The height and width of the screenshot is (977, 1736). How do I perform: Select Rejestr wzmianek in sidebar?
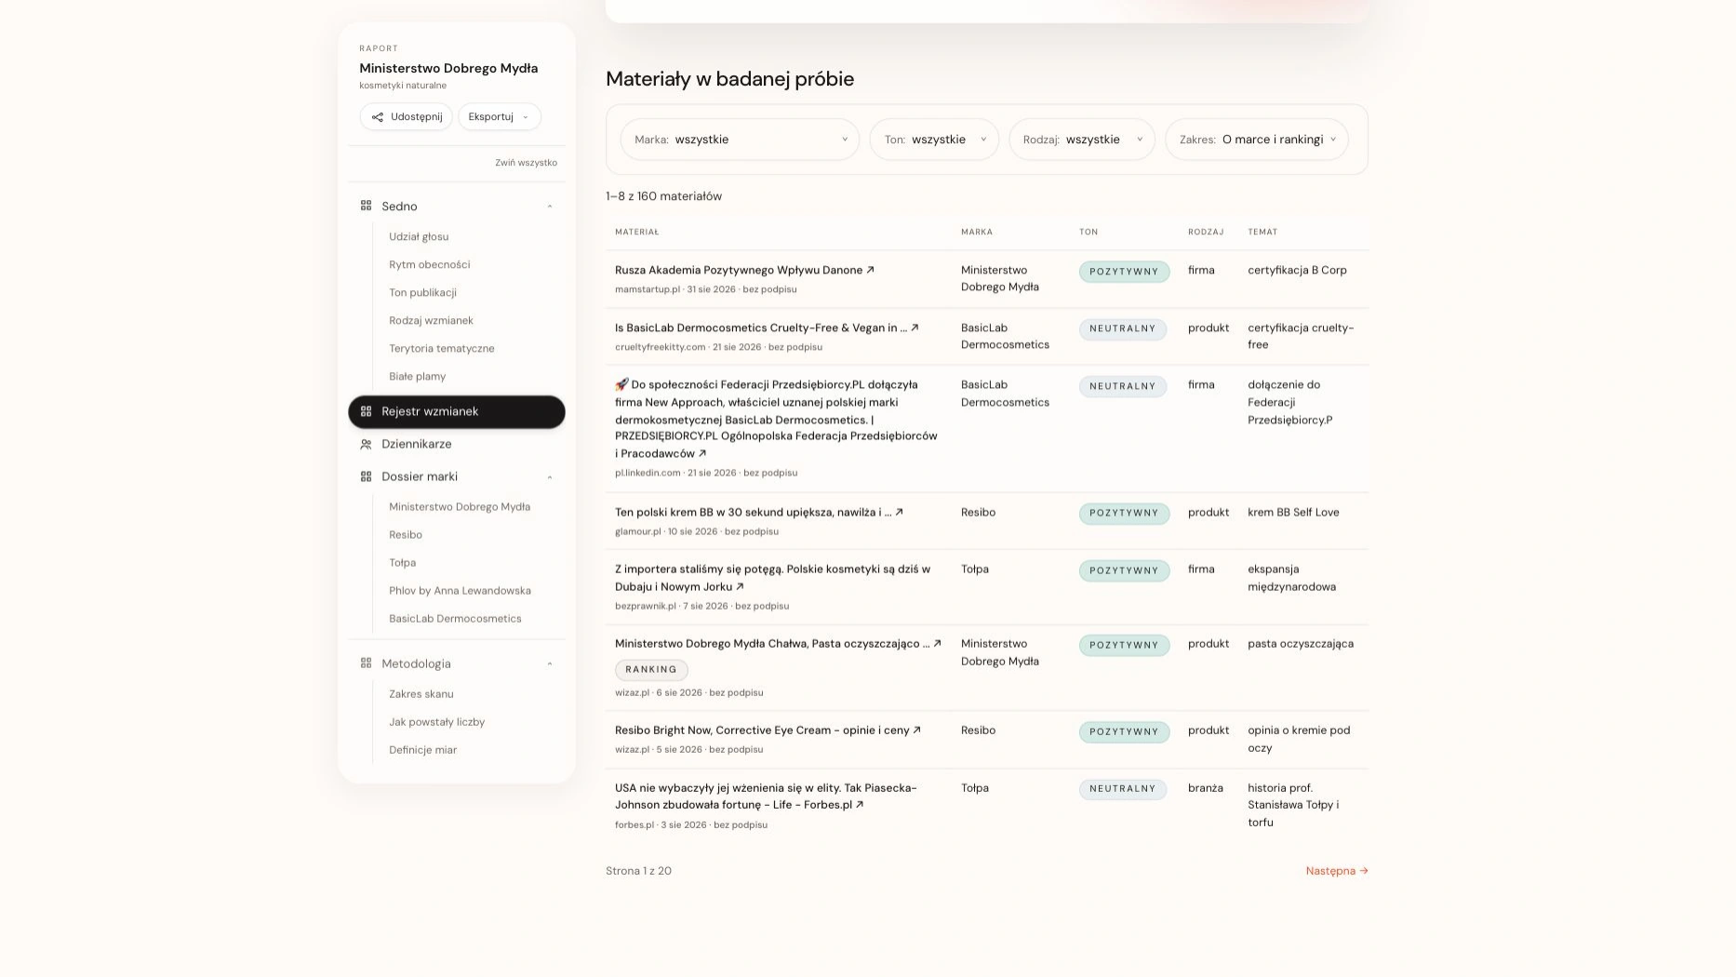(457, 412)
